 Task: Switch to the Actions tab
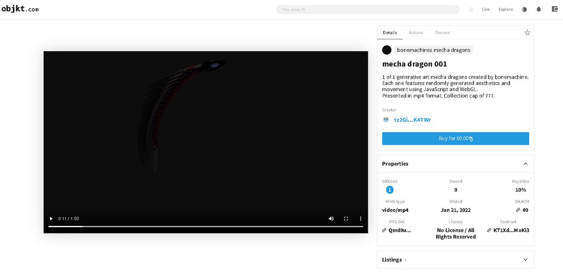point(416,32)
